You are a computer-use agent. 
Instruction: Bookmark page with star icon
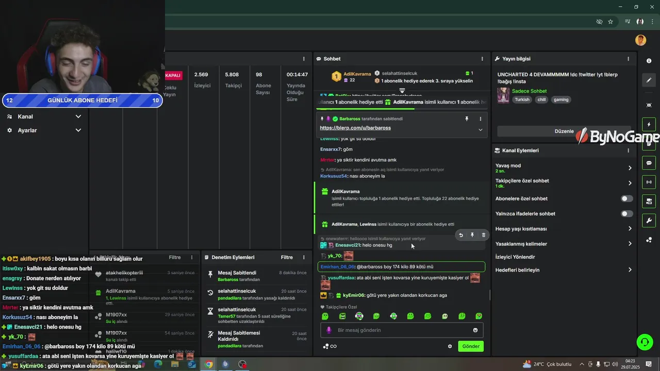pos(610,22)
